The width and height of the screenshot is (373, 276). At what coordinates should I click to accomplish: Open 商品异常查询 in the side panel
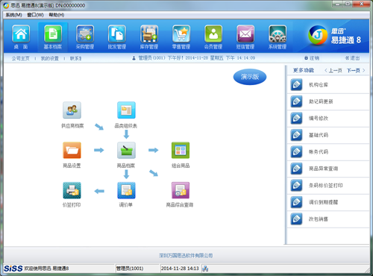tap(328, 169)
